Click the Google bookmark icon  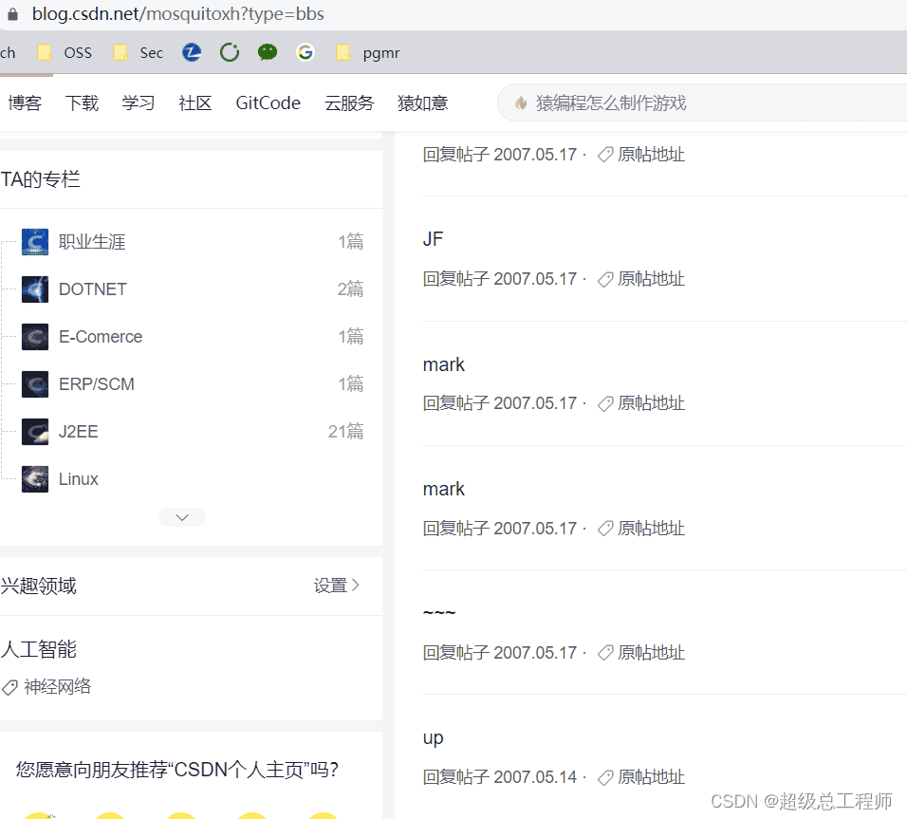(x=305, y=52)
